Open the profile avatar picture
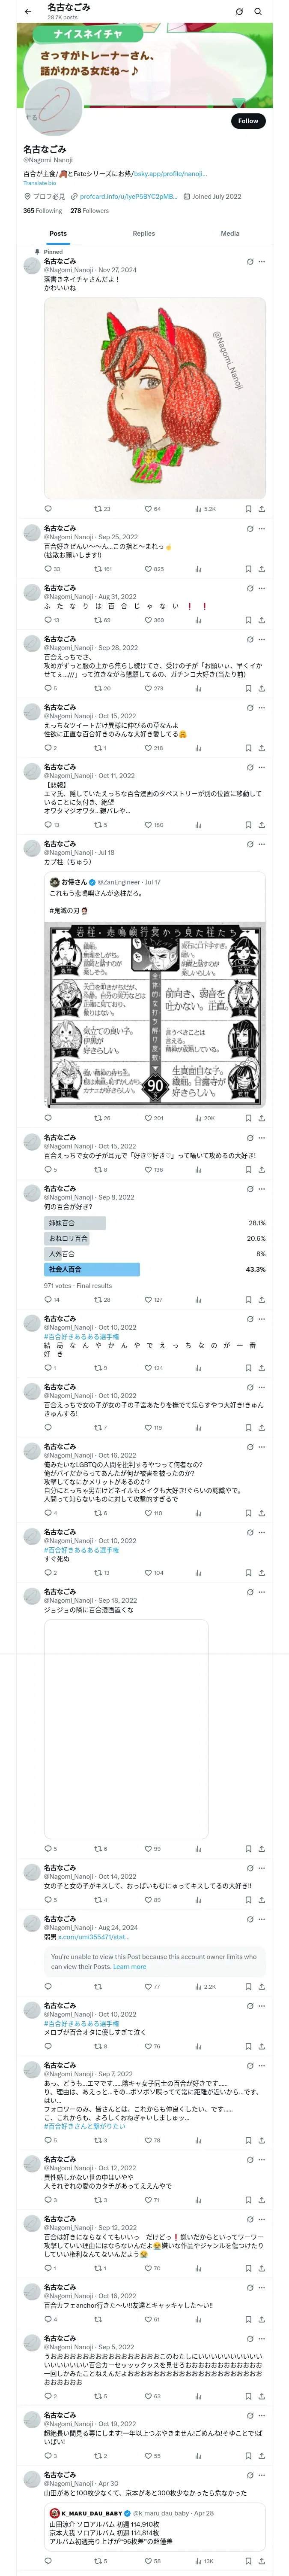 click(52, 109)
